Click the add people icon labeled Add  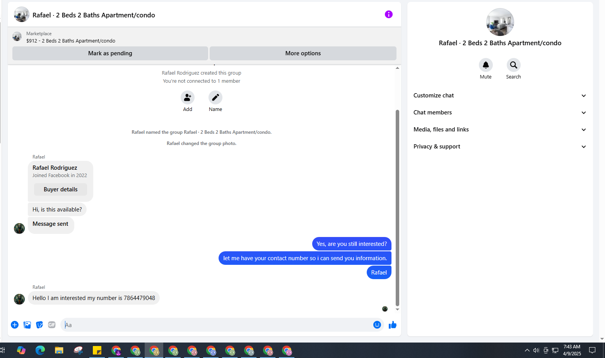(188, 97)
